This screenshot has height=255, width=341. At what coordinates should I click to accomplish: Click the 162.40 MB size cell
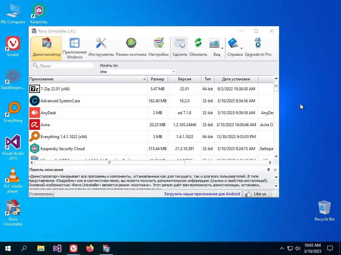click(x=158, y=101)
